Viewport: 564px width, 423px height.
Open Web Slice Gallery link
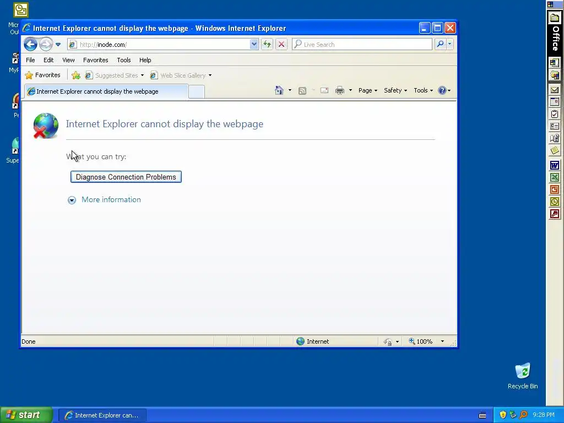click(181, 75)
